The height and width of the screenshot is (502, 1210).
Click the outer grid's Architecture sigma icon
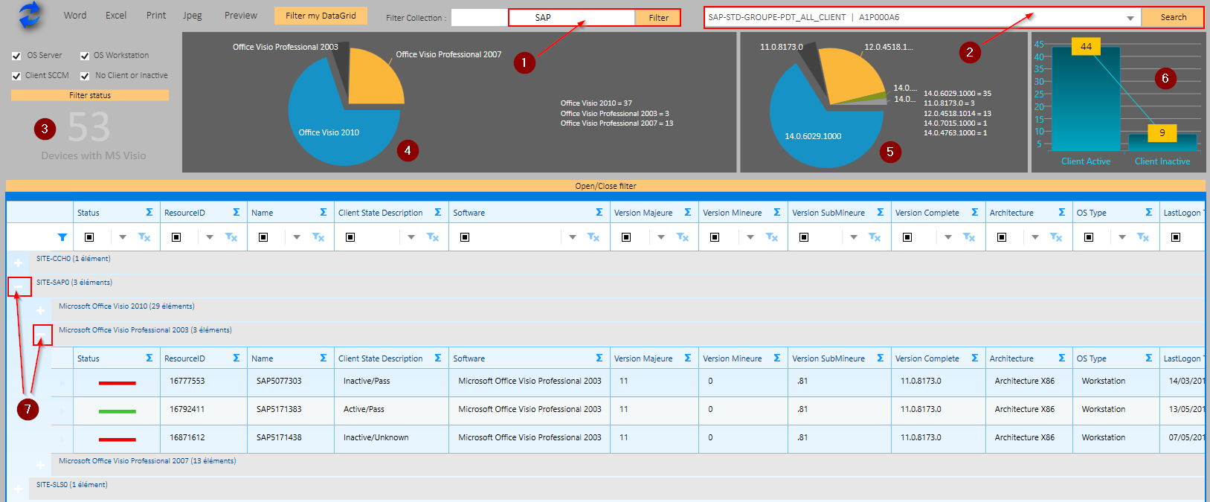pos(1061,213)
